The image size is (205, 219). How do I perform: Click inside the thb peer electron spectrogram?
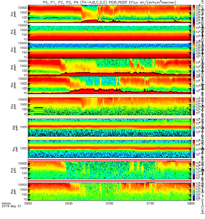[x=110, y=31]
